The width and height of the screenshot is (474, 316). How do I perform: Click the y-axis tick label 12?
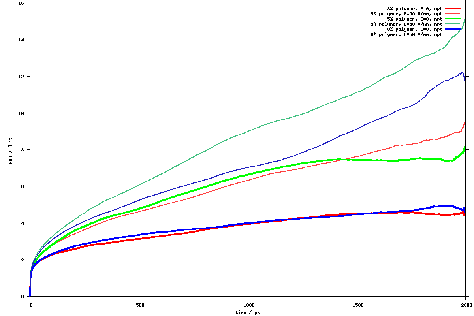(x=21, y=77)
